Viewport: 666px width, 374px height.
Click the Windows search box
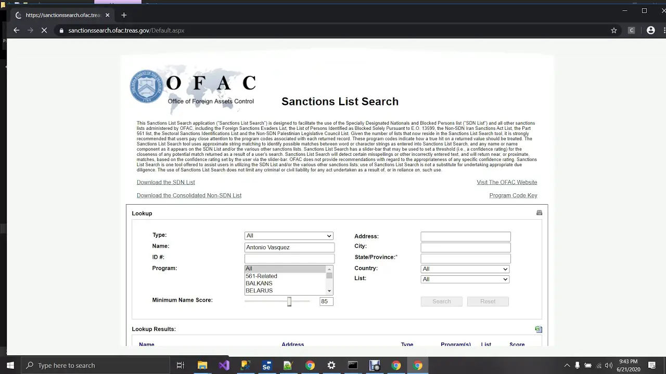click(x=95, y=365)
